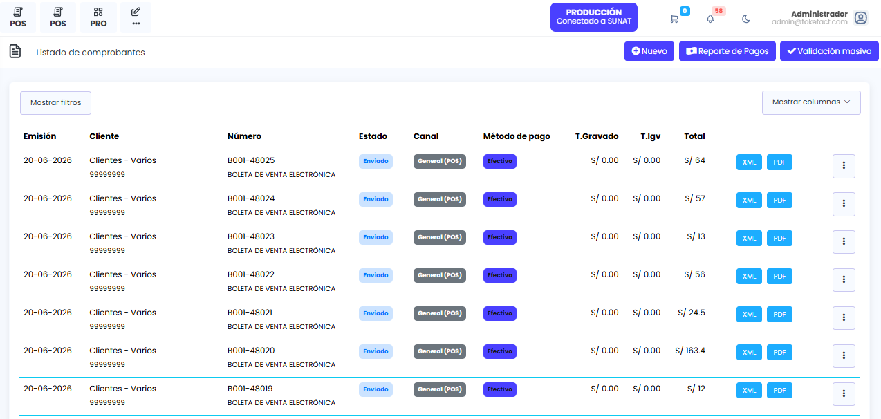This screenshot has height=419, width=881.
Task: Run Validación masiva
Action: [x=829, y=51]
